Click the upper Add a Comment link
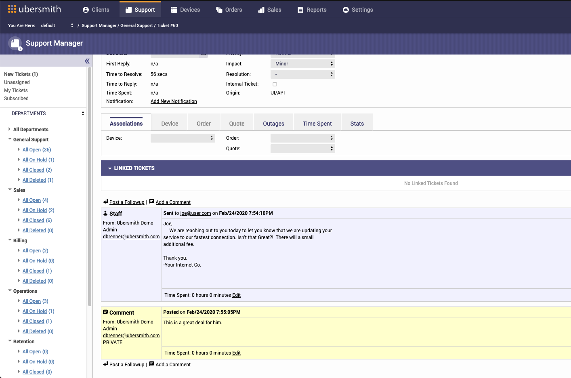The width and height of the screenshot is (571, 378). coord(173,202)
